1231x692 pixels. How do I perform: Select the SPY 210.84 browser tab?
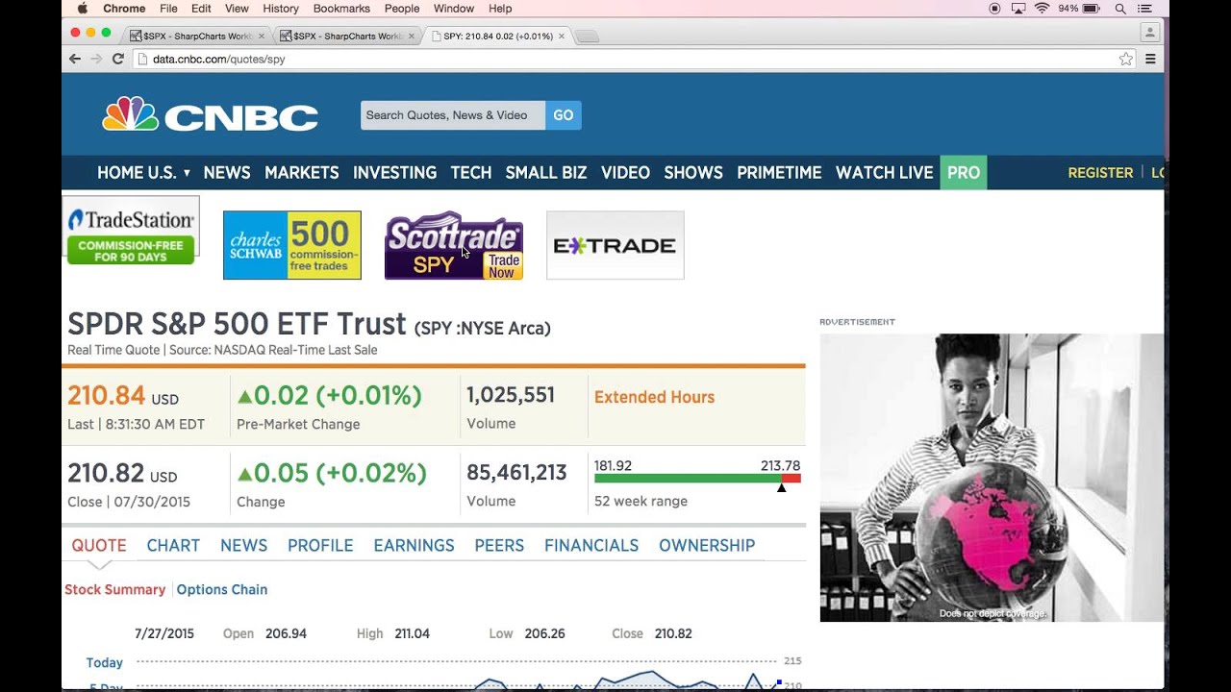[x=496, y=37]
